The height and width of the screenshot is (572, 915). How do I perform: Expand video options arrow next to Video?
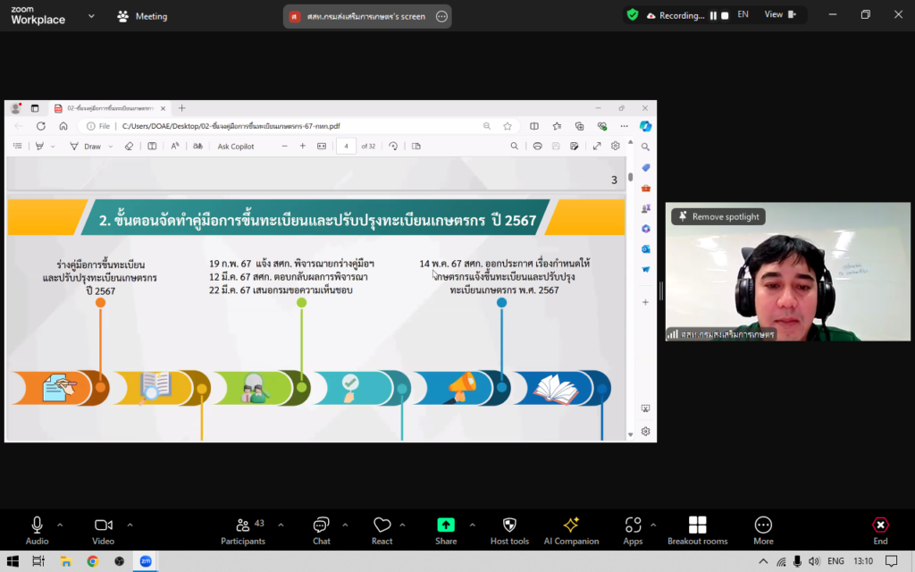[130, 525]
